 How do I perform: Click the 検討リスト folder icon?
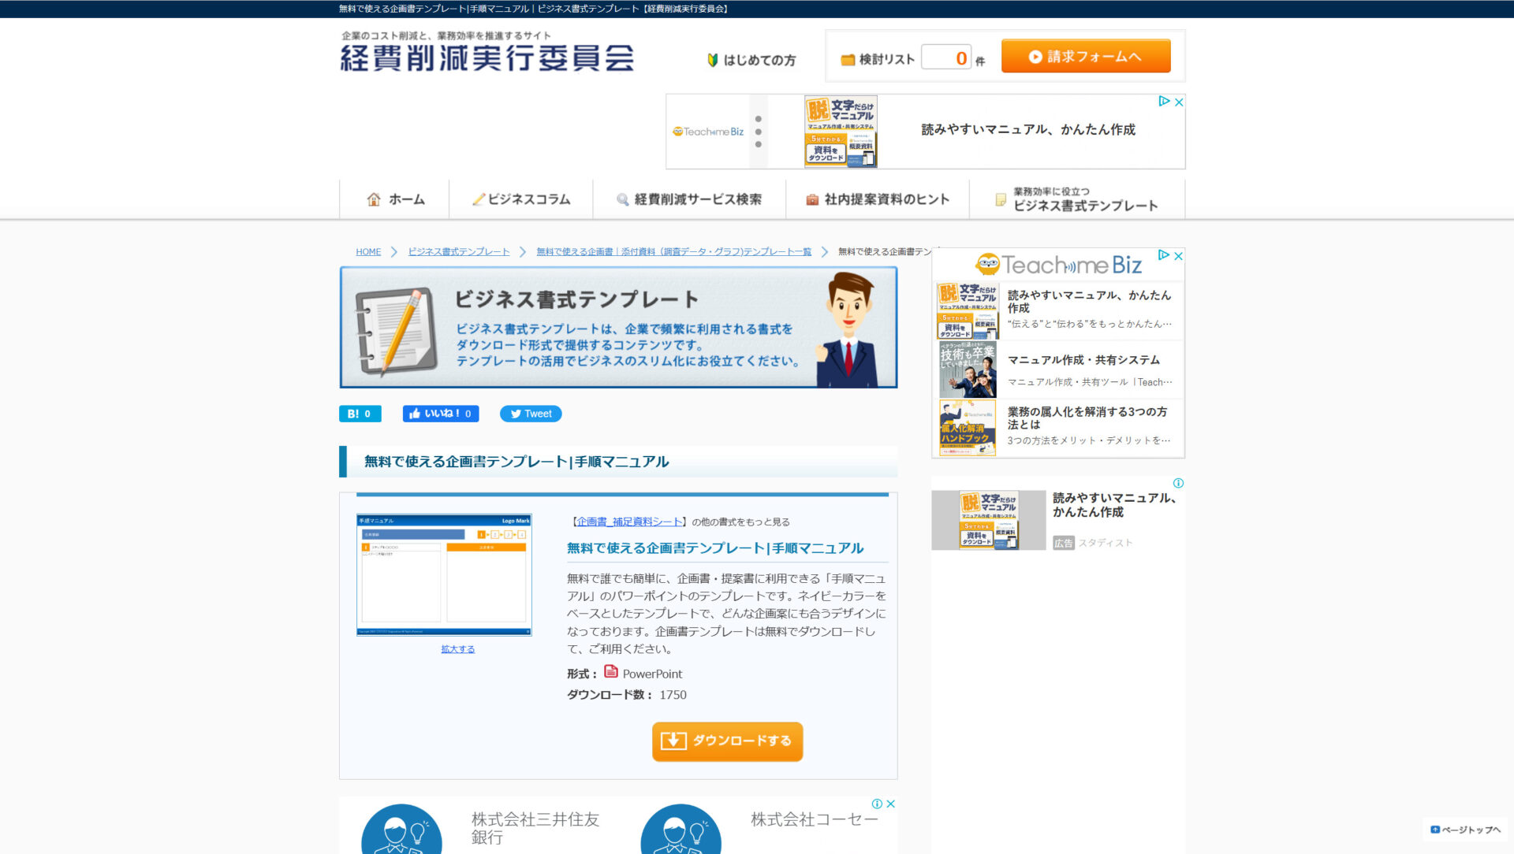pyautogui.click(x=849, y=58)
